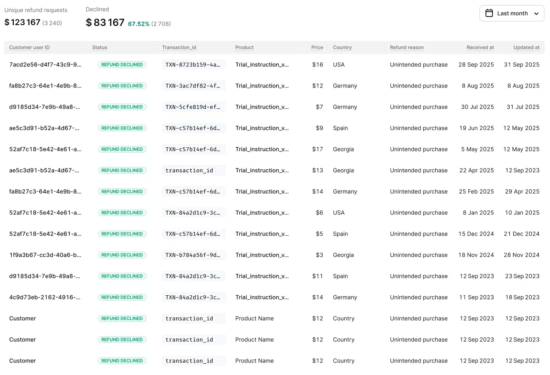Click USA in the $6 row

pos(339,213)
